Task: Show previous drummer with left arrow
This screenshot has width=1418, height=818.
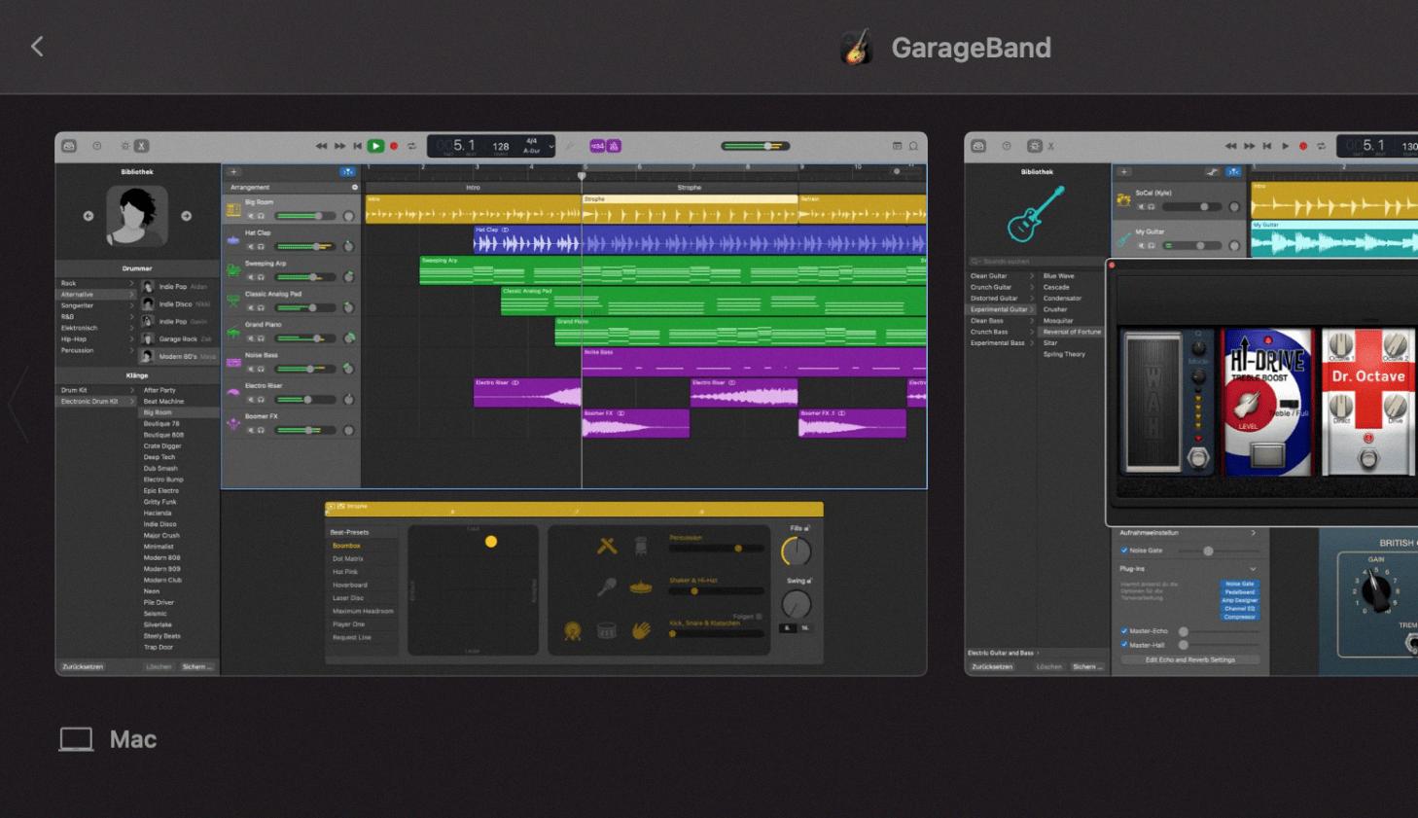Action: (x=88, y=216)
